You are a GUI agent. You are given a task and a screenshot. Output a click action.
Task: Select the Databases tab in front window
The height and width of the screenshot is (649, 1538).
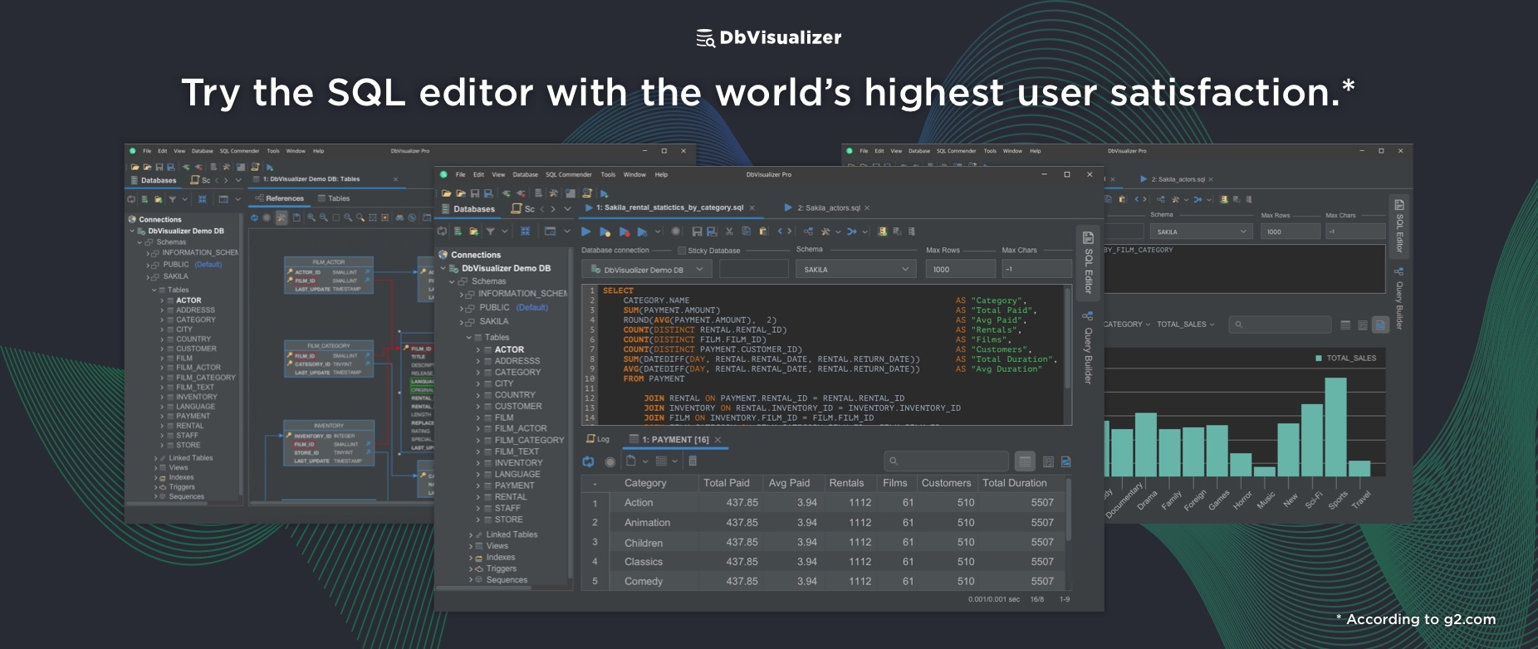point(468,209)
